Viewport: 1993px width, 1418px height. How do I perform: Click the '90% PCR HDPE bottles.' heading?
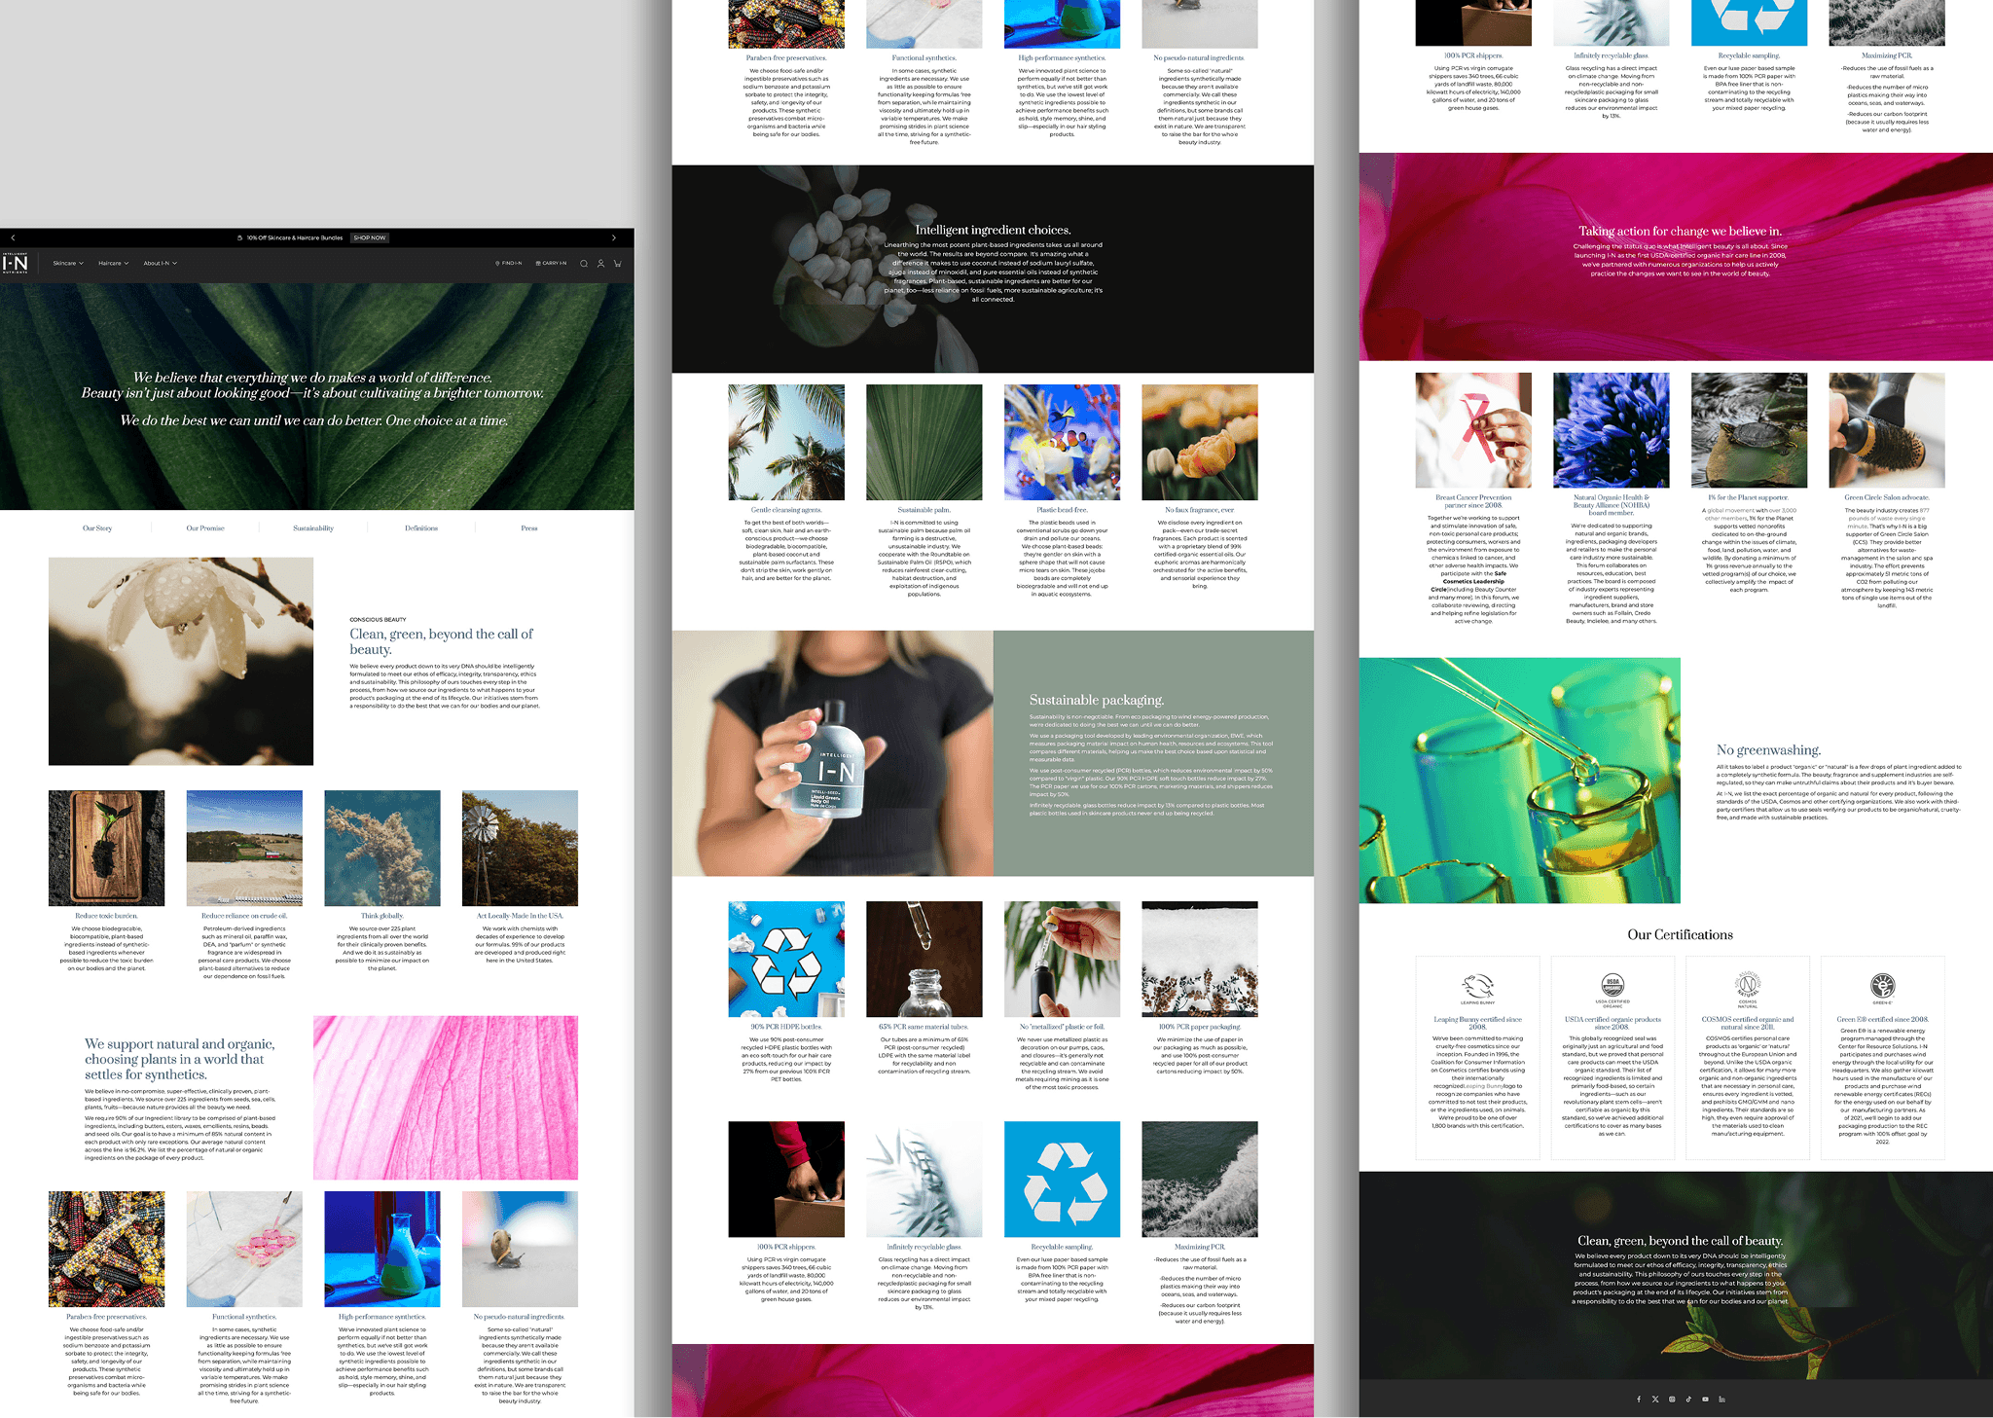click(786, 1027)
